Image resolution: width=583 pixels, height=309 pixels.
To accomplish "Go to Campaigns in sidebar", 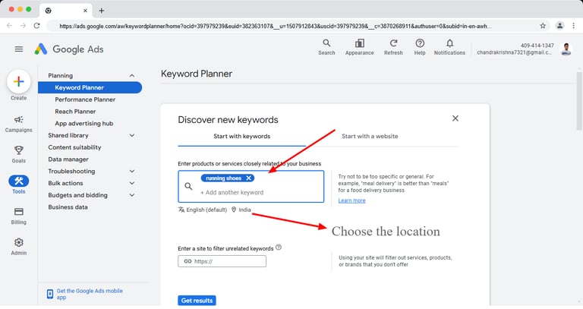I will click(x=18, y=124).
